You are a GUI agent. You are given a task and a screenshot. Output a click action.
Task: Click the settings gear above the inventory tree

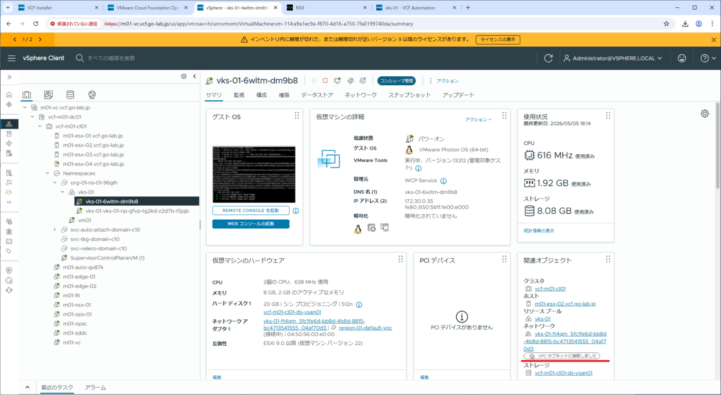click(x=184, y=76)
